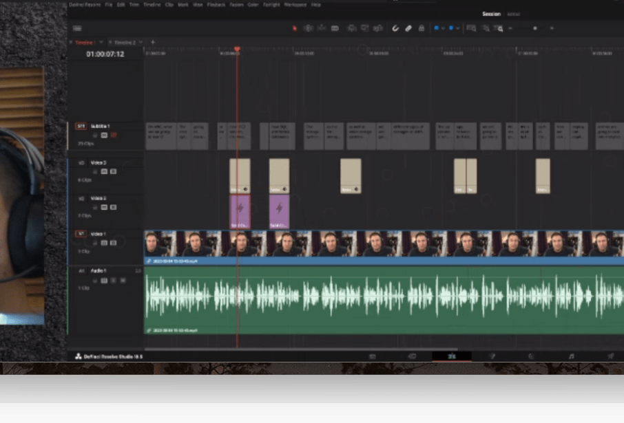The width and height of the screenshot is (624, 423).
Task: Open the File menu
Action: coord(109,5)
